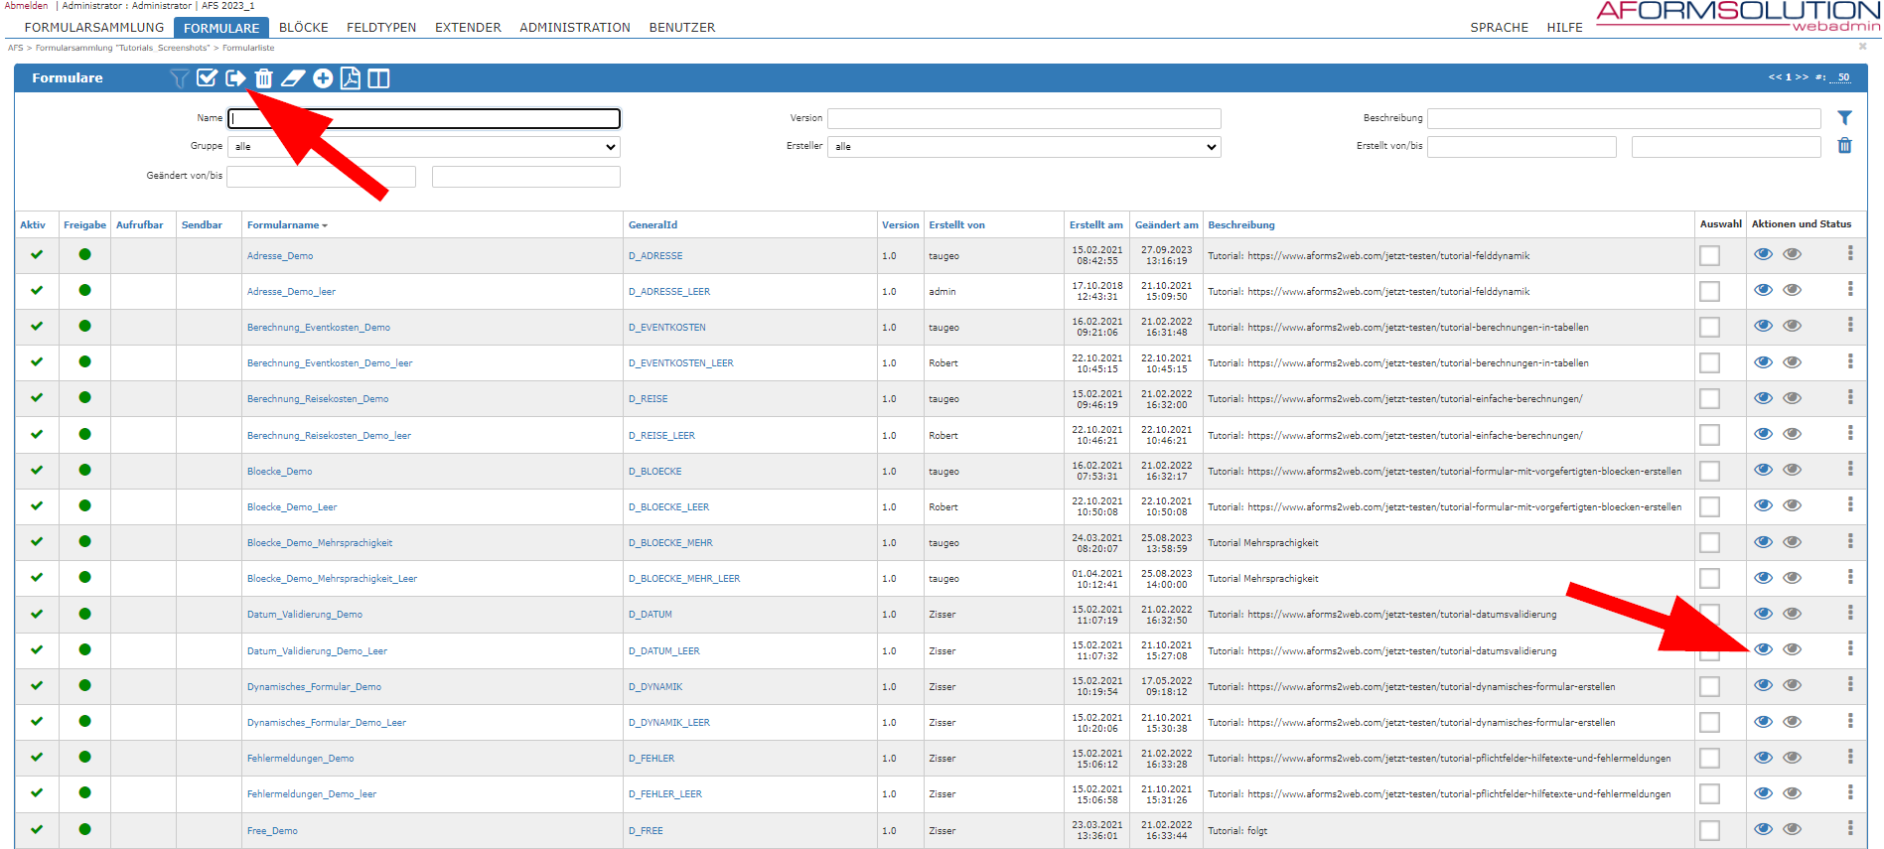Clear filter with trash icon beside Erstellt von/bis

pos(1844,145)
